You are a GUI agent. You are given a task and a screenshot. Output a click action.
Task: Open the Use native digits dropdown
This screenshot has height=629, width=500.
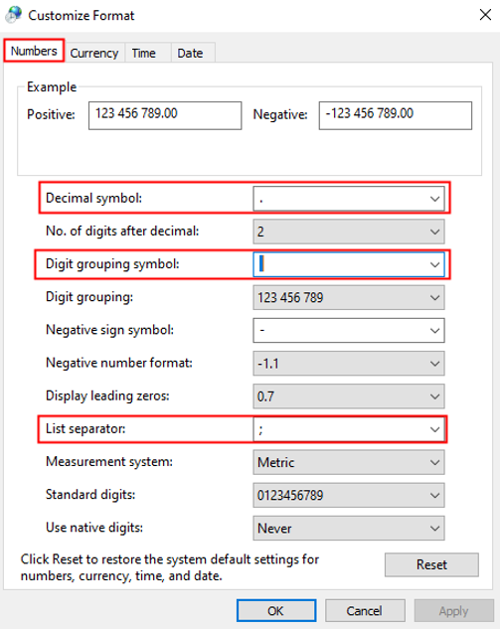pos(349,528)
